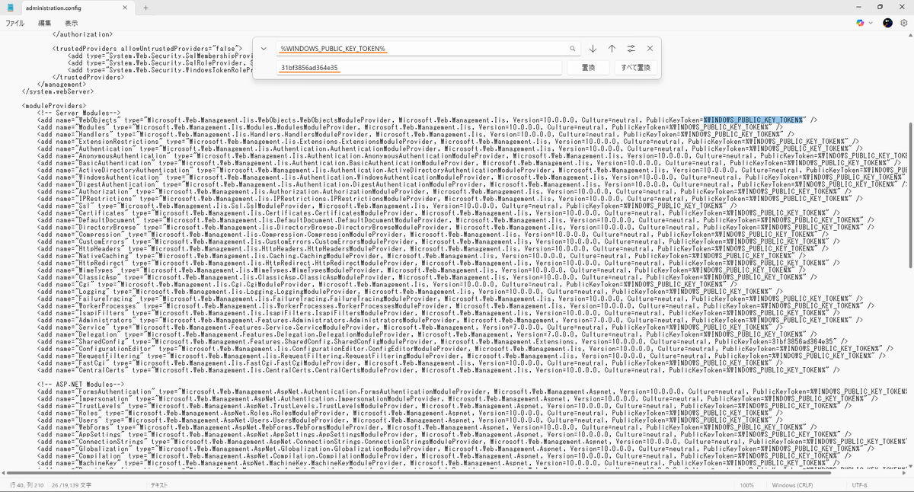The width and height of the screenshot is (914, 492).
Task: Click the name="DirectoryBrowse" text
Action: (100, 226)
